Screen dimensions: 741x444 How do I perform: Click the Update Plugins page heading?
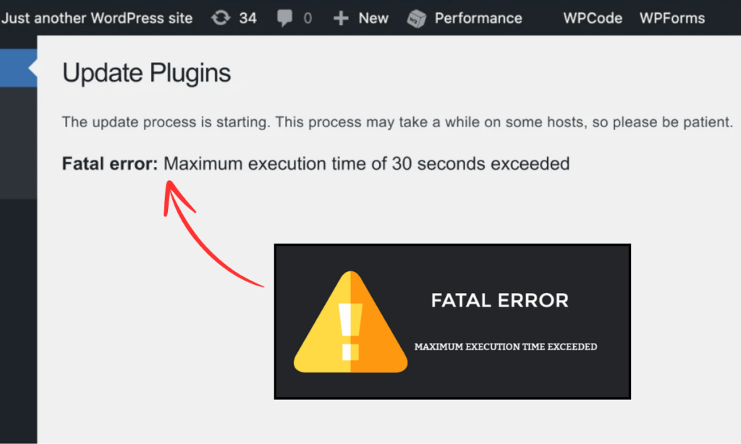(x=147, y=72)
